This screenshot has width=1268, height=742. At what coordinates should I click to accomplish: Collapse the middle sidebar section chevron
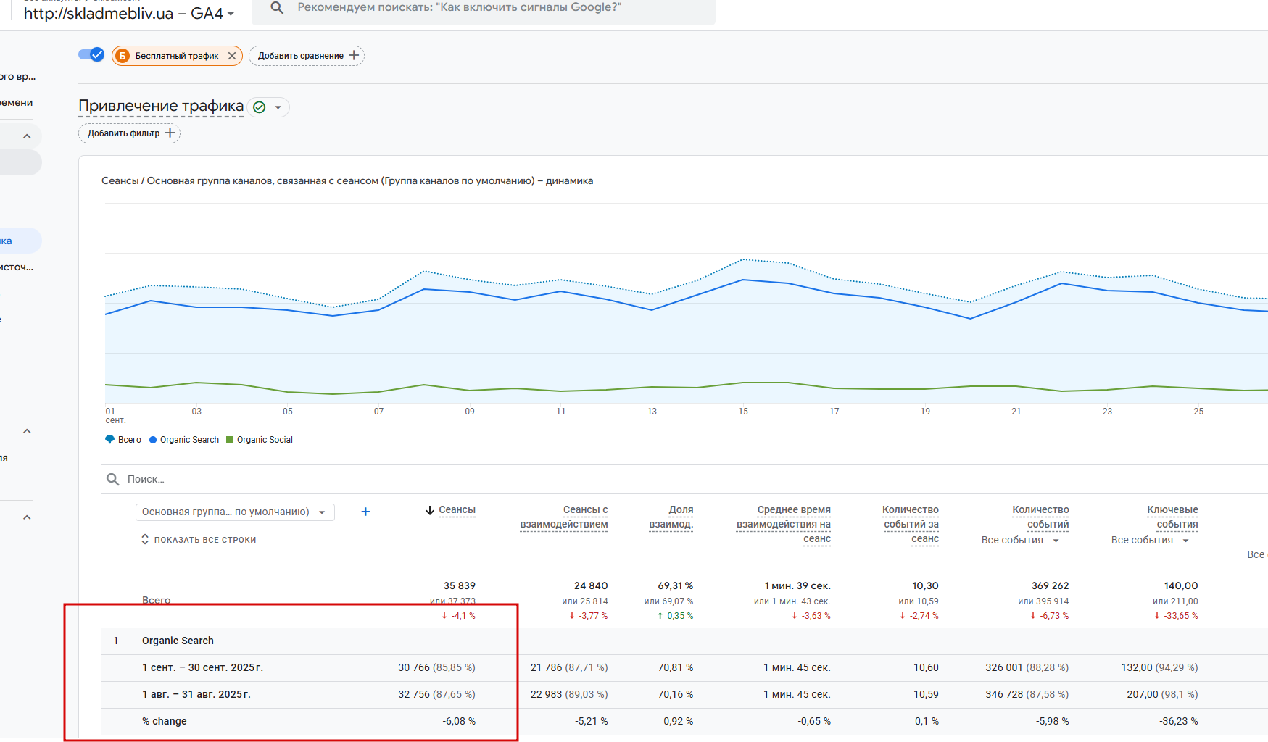(27, 431)
